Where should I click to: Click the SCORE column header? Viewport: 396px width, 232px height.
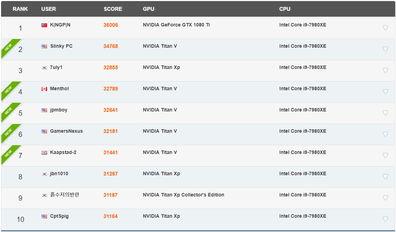click(x=113, y=9)
